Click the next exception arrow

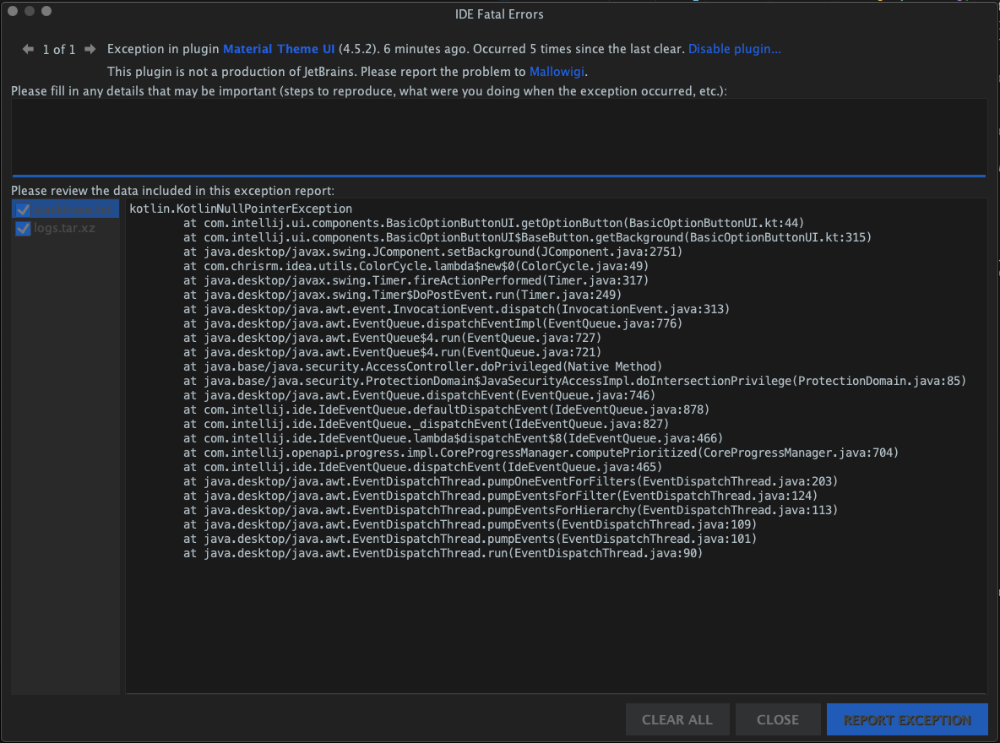pos(89,49)
